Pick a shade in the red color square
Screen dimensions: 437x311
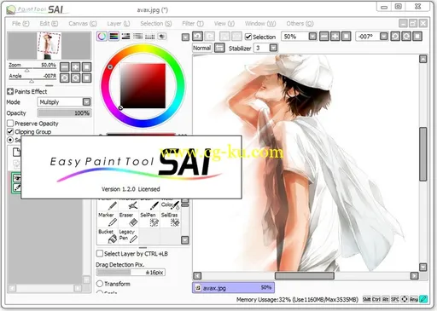click(143, 86)
